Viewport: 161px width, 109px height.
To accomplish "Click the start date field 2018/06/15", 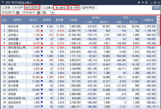I will 8,13.
